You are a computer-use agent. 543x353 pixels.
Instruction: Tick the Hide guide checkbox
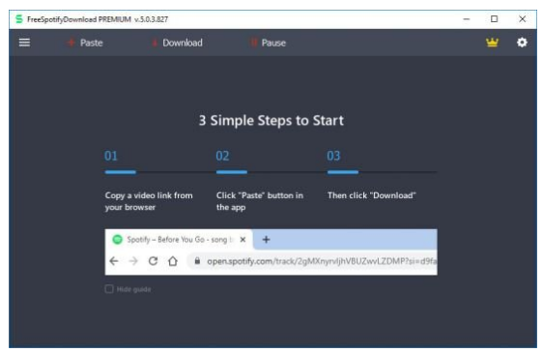click(x=109, y=289)
